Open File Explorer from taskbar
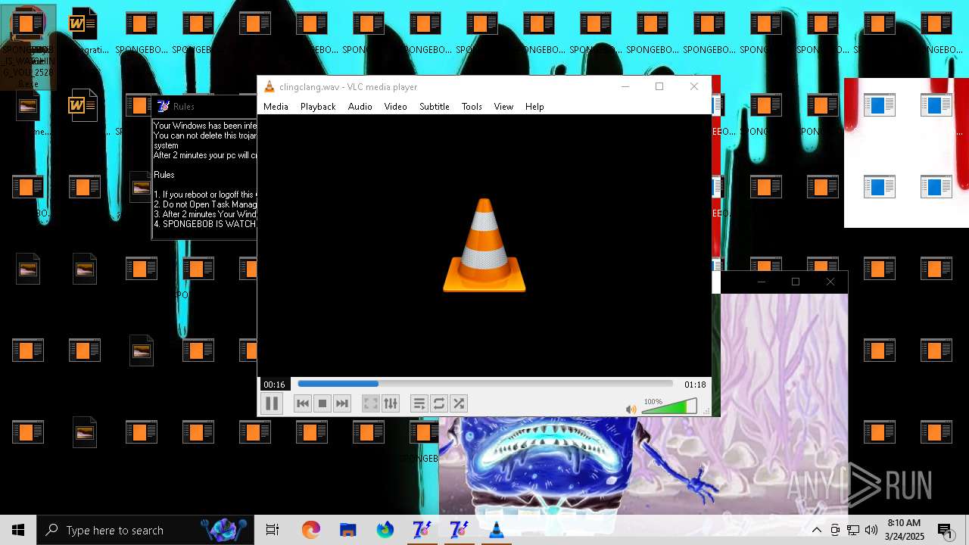The width and height of the screenshot is (969, 545). 347,530
